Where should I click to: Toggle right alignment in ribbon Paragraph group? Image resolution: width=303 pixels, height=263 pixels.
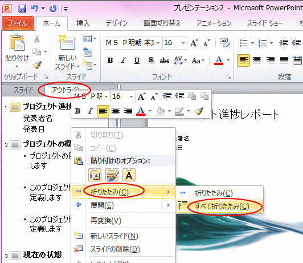click(271, 60)
